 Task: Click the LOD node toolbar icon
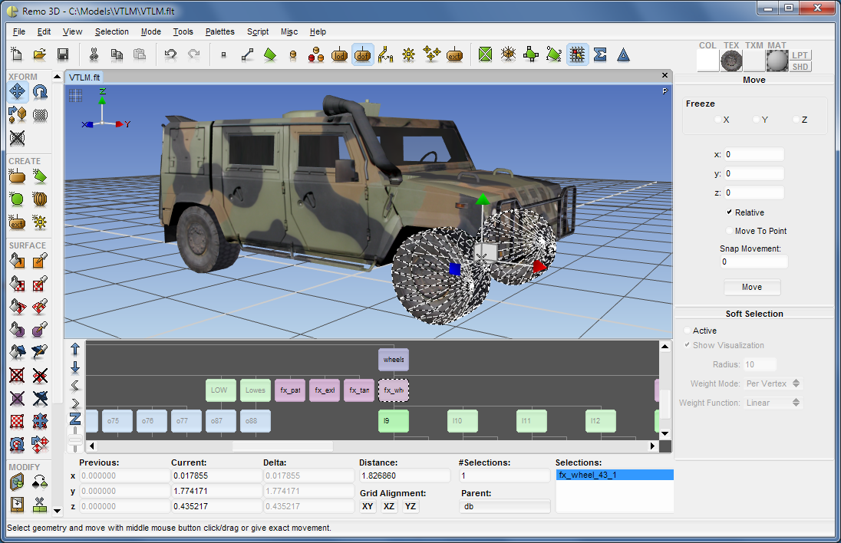tap(339, 54)
